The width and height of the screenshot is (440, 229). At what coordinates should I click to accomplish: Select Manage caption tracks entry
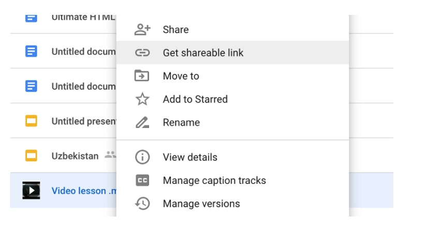click(232, 180)
